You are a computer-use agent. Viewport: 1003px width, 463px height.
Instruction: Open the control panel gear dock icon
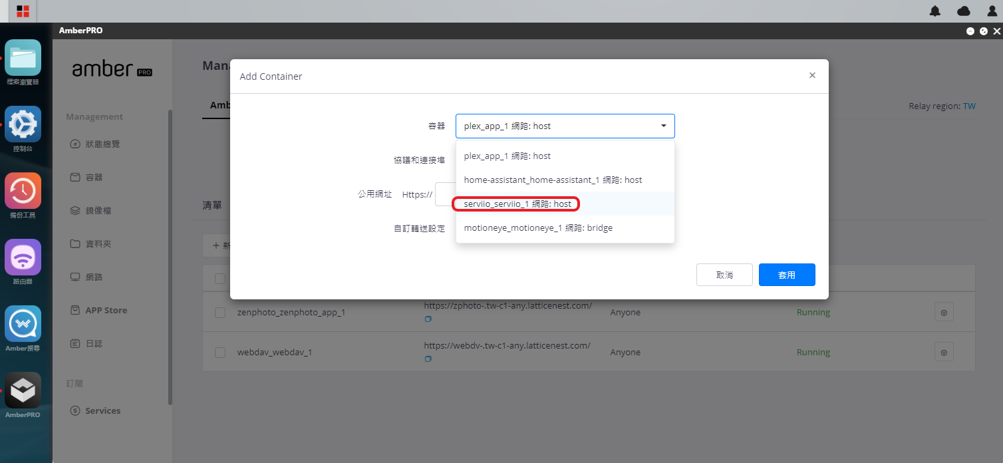click(x=23, y=124)
